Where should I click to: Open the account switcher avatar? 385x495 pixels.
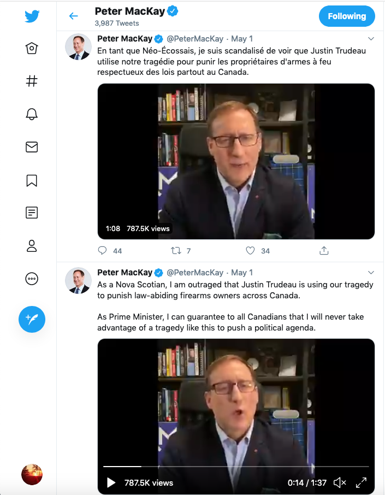[32, 474]
